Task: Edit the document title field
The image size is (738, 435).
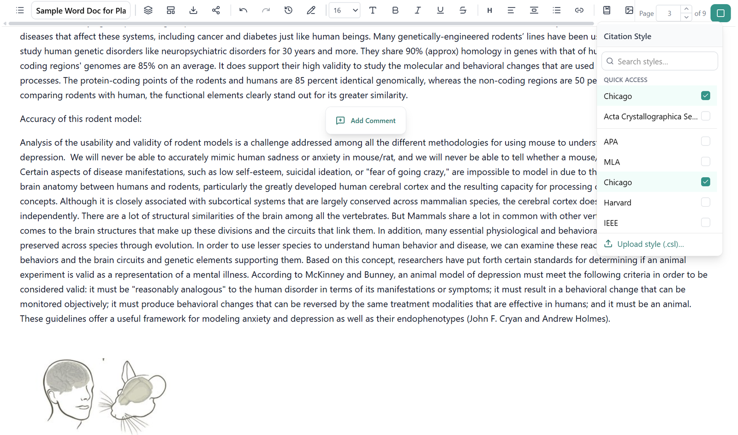Action: (x=81, y=10)
